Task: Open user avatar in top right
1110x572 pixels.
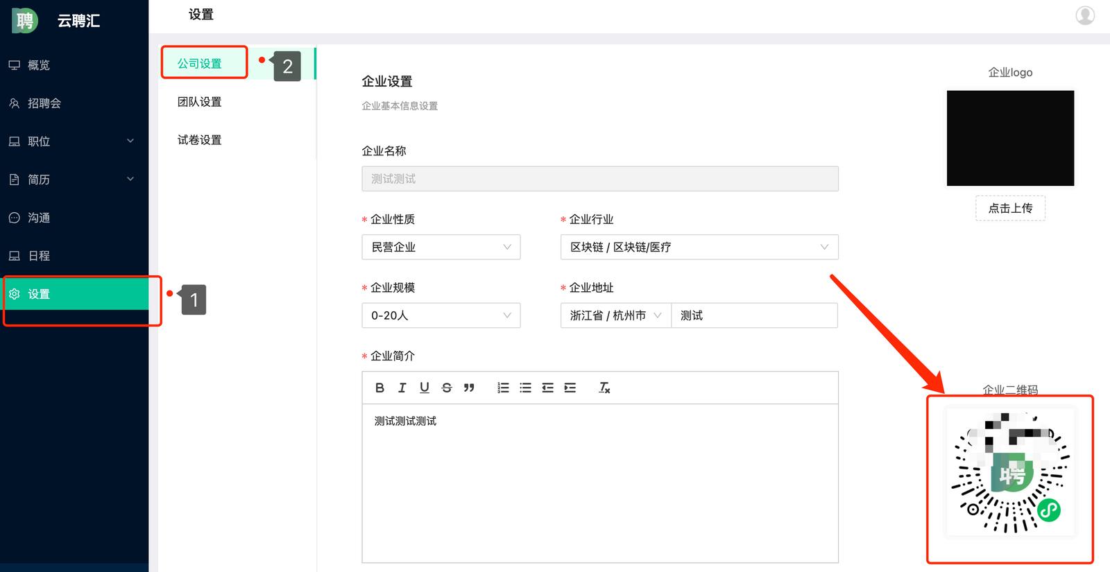Action: [x=1085, y=15]
